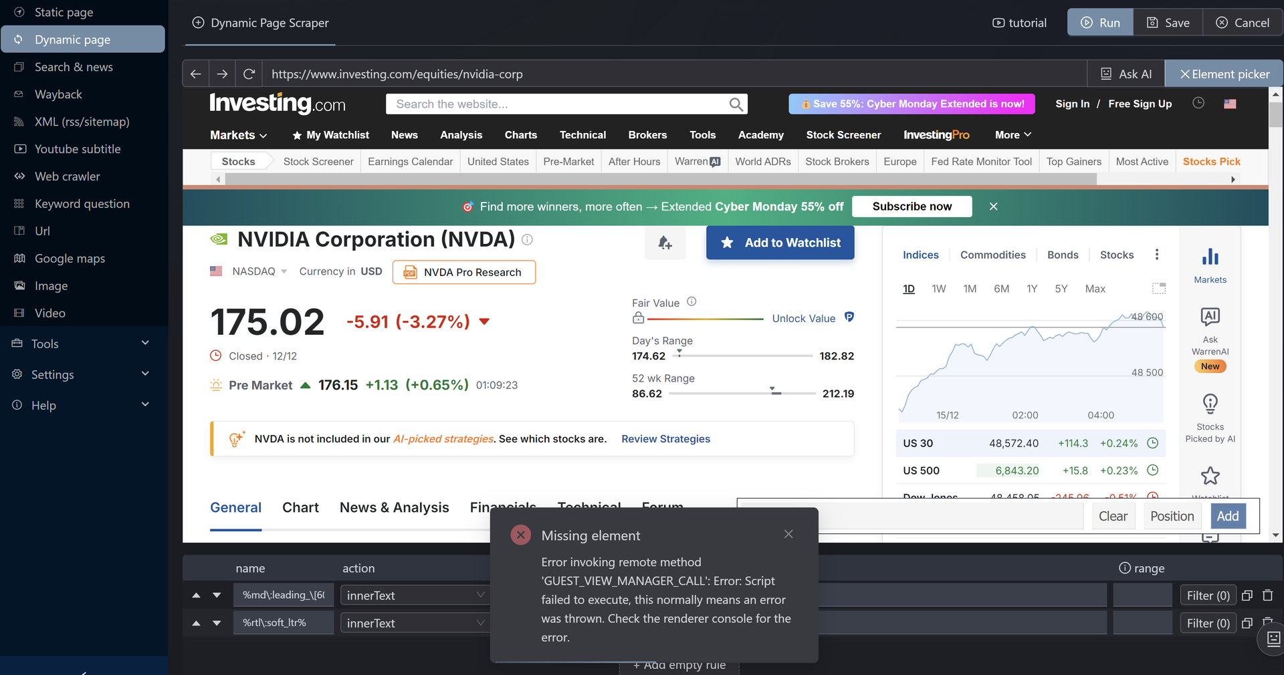This screenshot has width=1284, height=675.
Task: Open the innerText action dropdown in first rule
Action: (415, 595)
